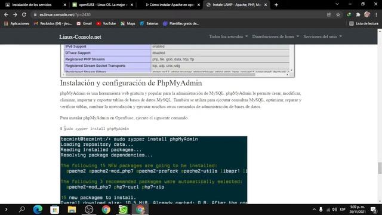Share this page using the address bar icon

[329, 14]
